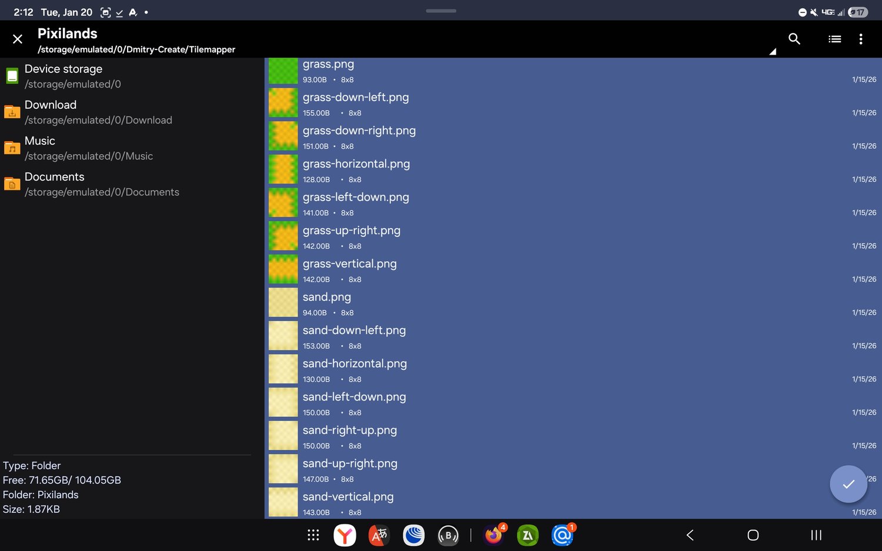This screenshot has height=551, width=882.
Task: Expand the path dropdown triangle
Action: (773, 52)
